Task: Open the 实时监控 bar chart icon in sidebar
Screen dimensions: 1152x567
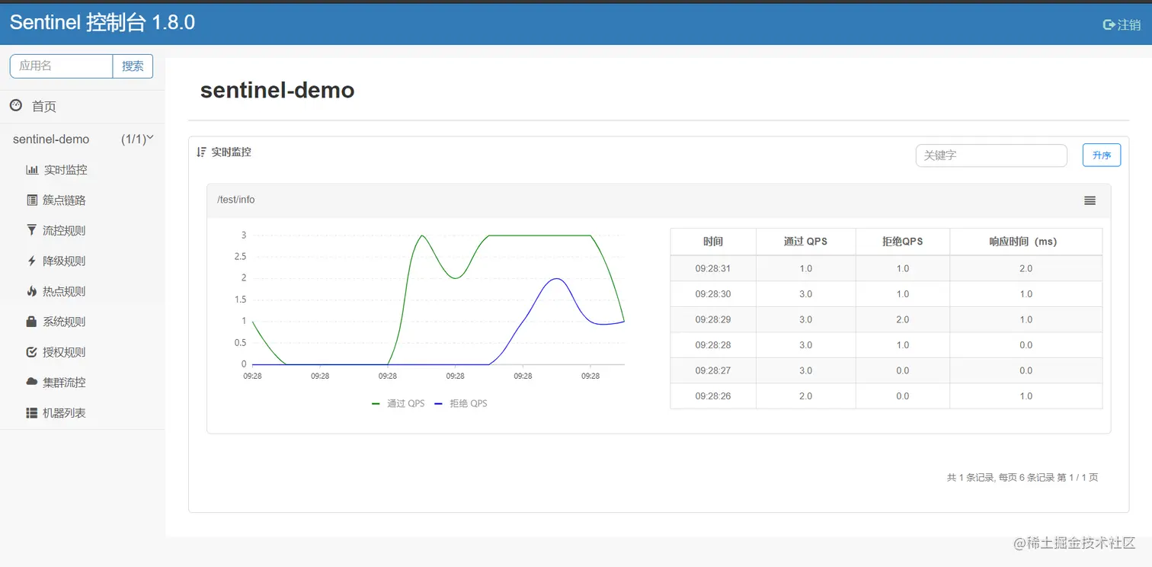Action: (x=32, y=169)
